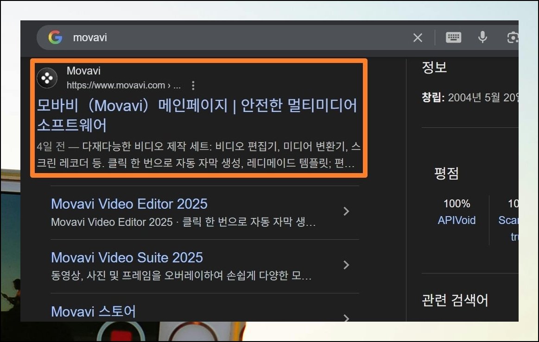Open Movavi 스토어 sitelink
Viewport: 539px width, 342px height.
(93, 311)
